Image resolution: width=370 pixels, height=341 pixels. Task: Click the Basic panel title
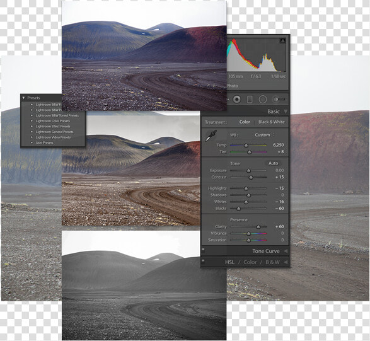pos(274,112)
